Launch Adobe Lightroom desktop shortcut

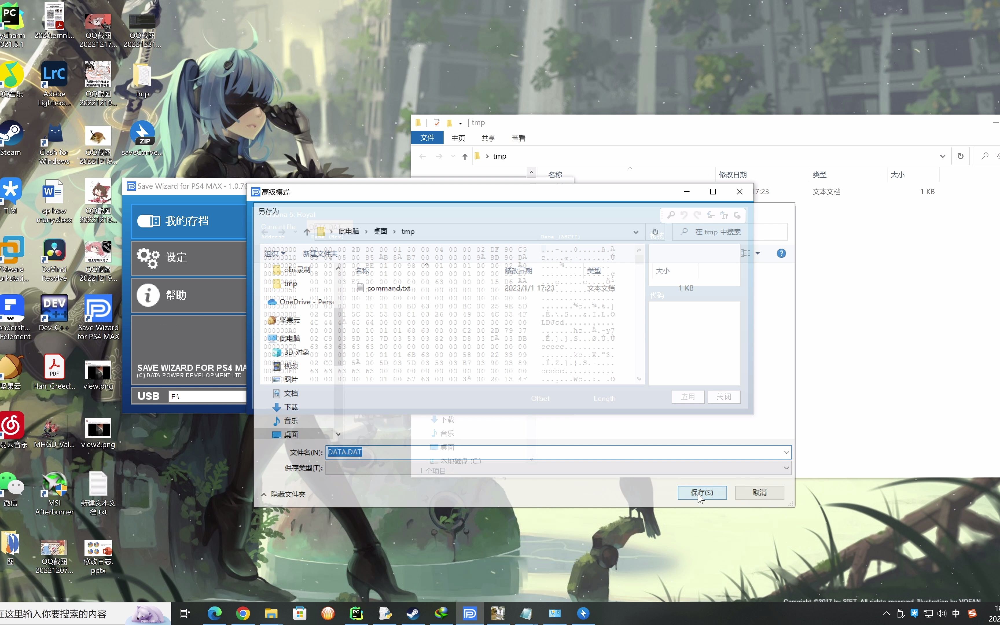click(x=54, y=84)
